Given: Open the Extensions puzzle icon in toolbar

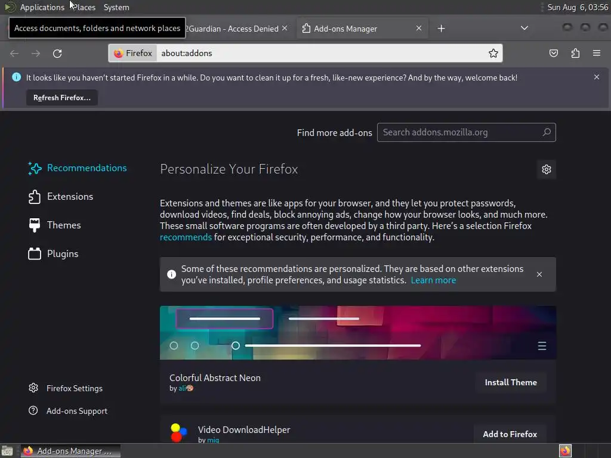Looking at the screenshot, I should tap(575, 53).
